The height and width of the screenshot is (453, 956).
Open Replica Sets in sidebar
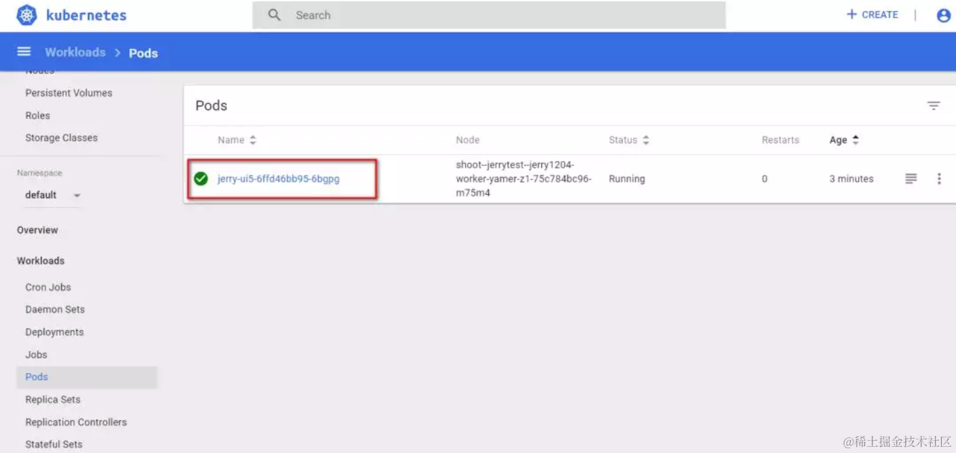[53, 399]
